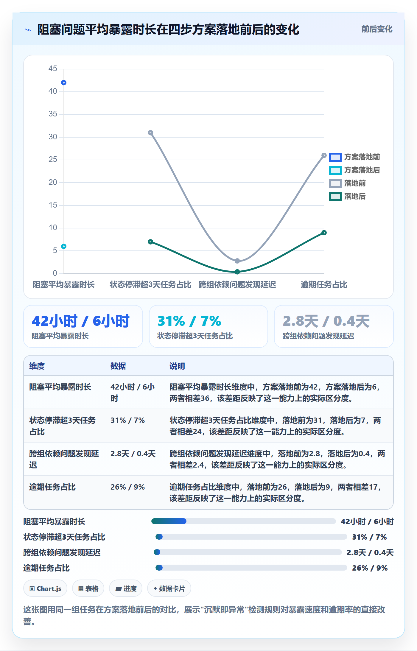
Task: Toggle the 方案落地后 legend swatch
Action: tap(335, 170)
